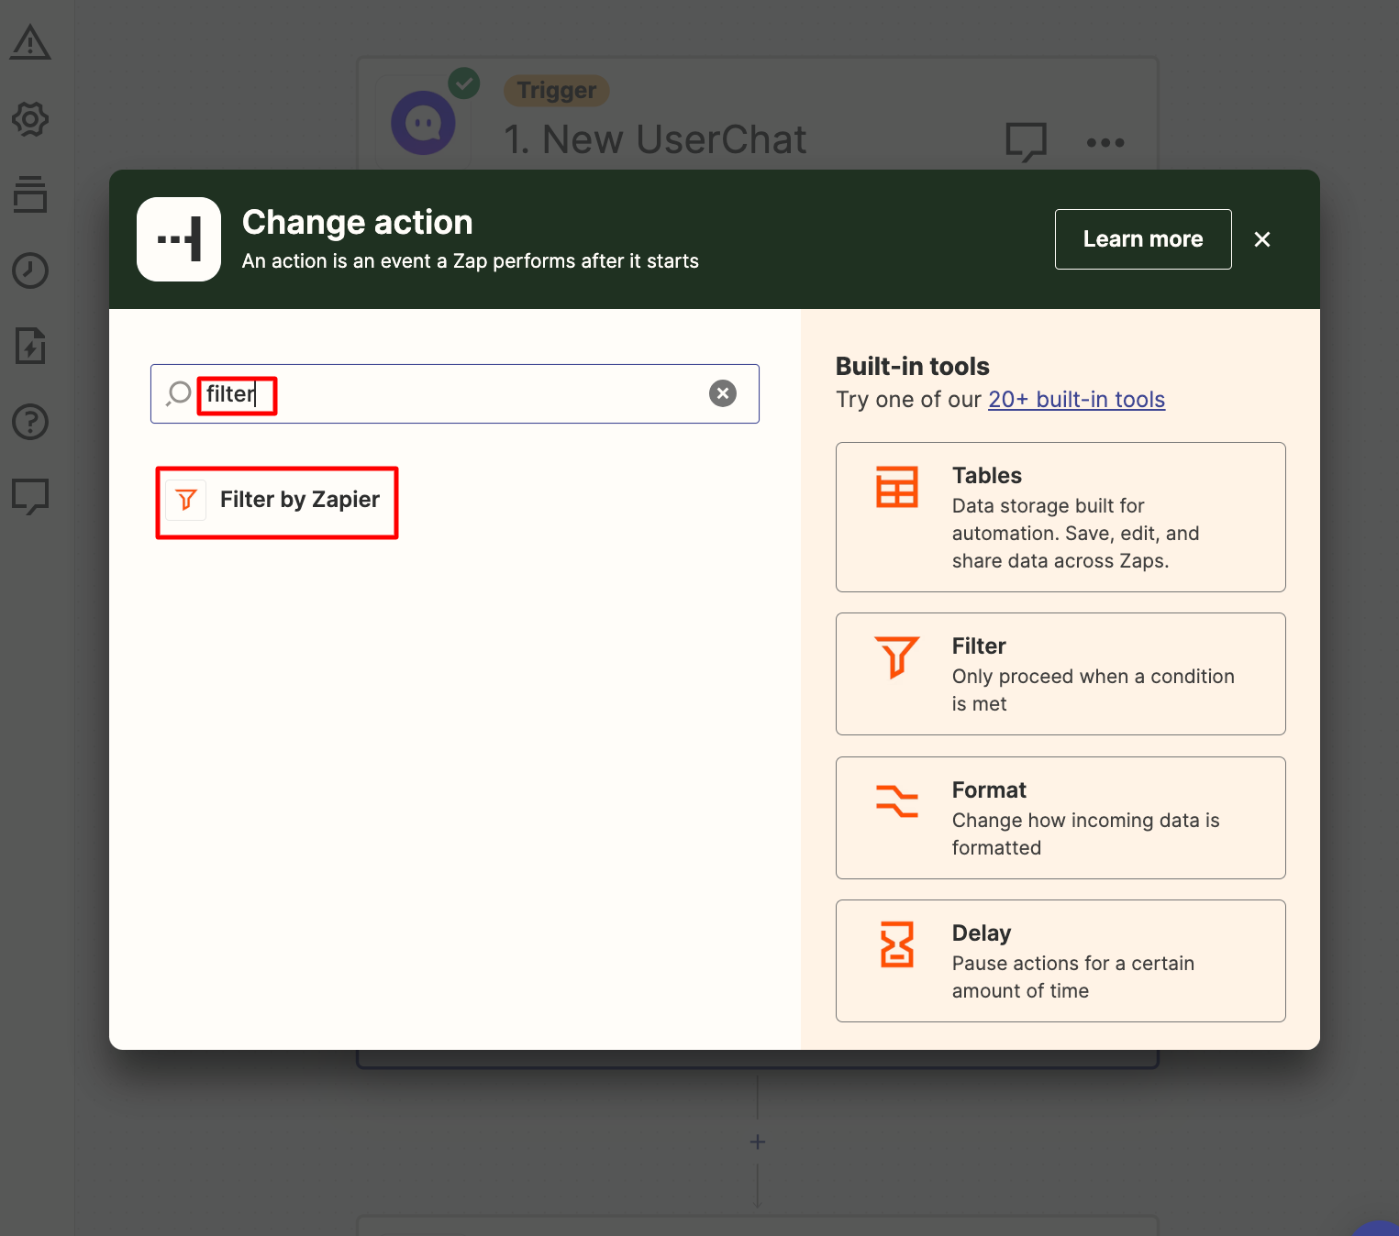Choose the Tables built-in tool card
The height and width of the screenshot is (1236, 1399).
point(1060,517)
